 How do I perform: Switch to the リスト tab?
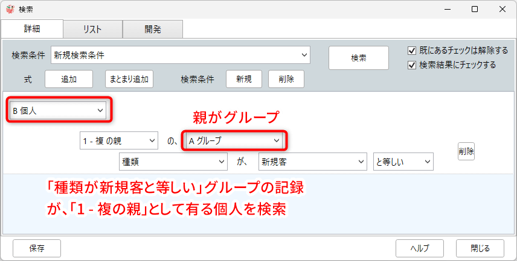92,29
